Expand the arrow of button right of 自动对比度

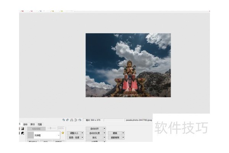123,133
